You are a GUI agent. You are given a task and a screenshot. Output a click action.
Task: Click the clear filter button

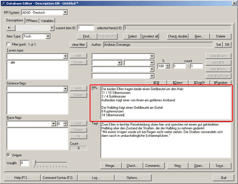(79, 45)
